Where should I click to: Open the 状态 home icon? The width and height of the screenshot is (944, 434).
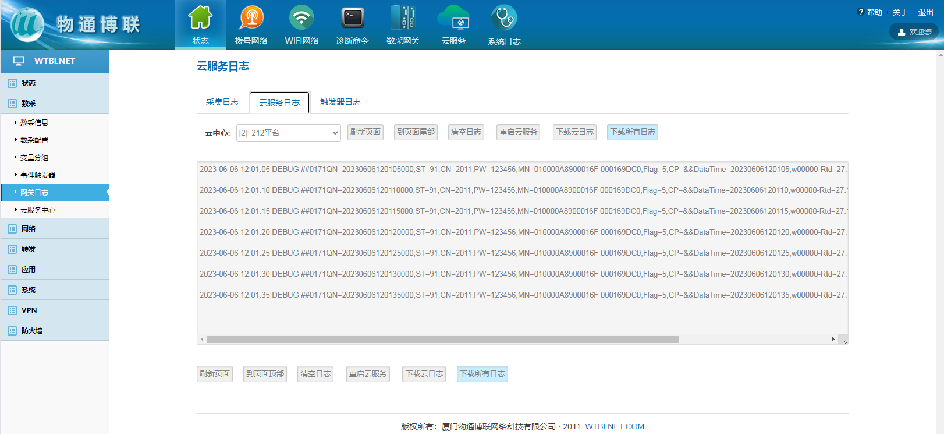coord(200,18)
